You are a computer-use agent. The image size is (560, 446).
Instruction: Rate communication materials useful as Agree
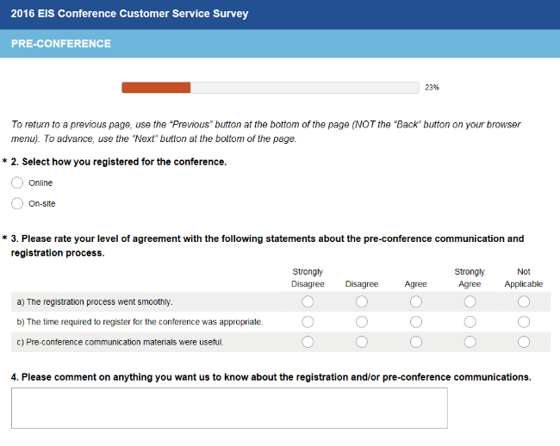pos(416,342)
